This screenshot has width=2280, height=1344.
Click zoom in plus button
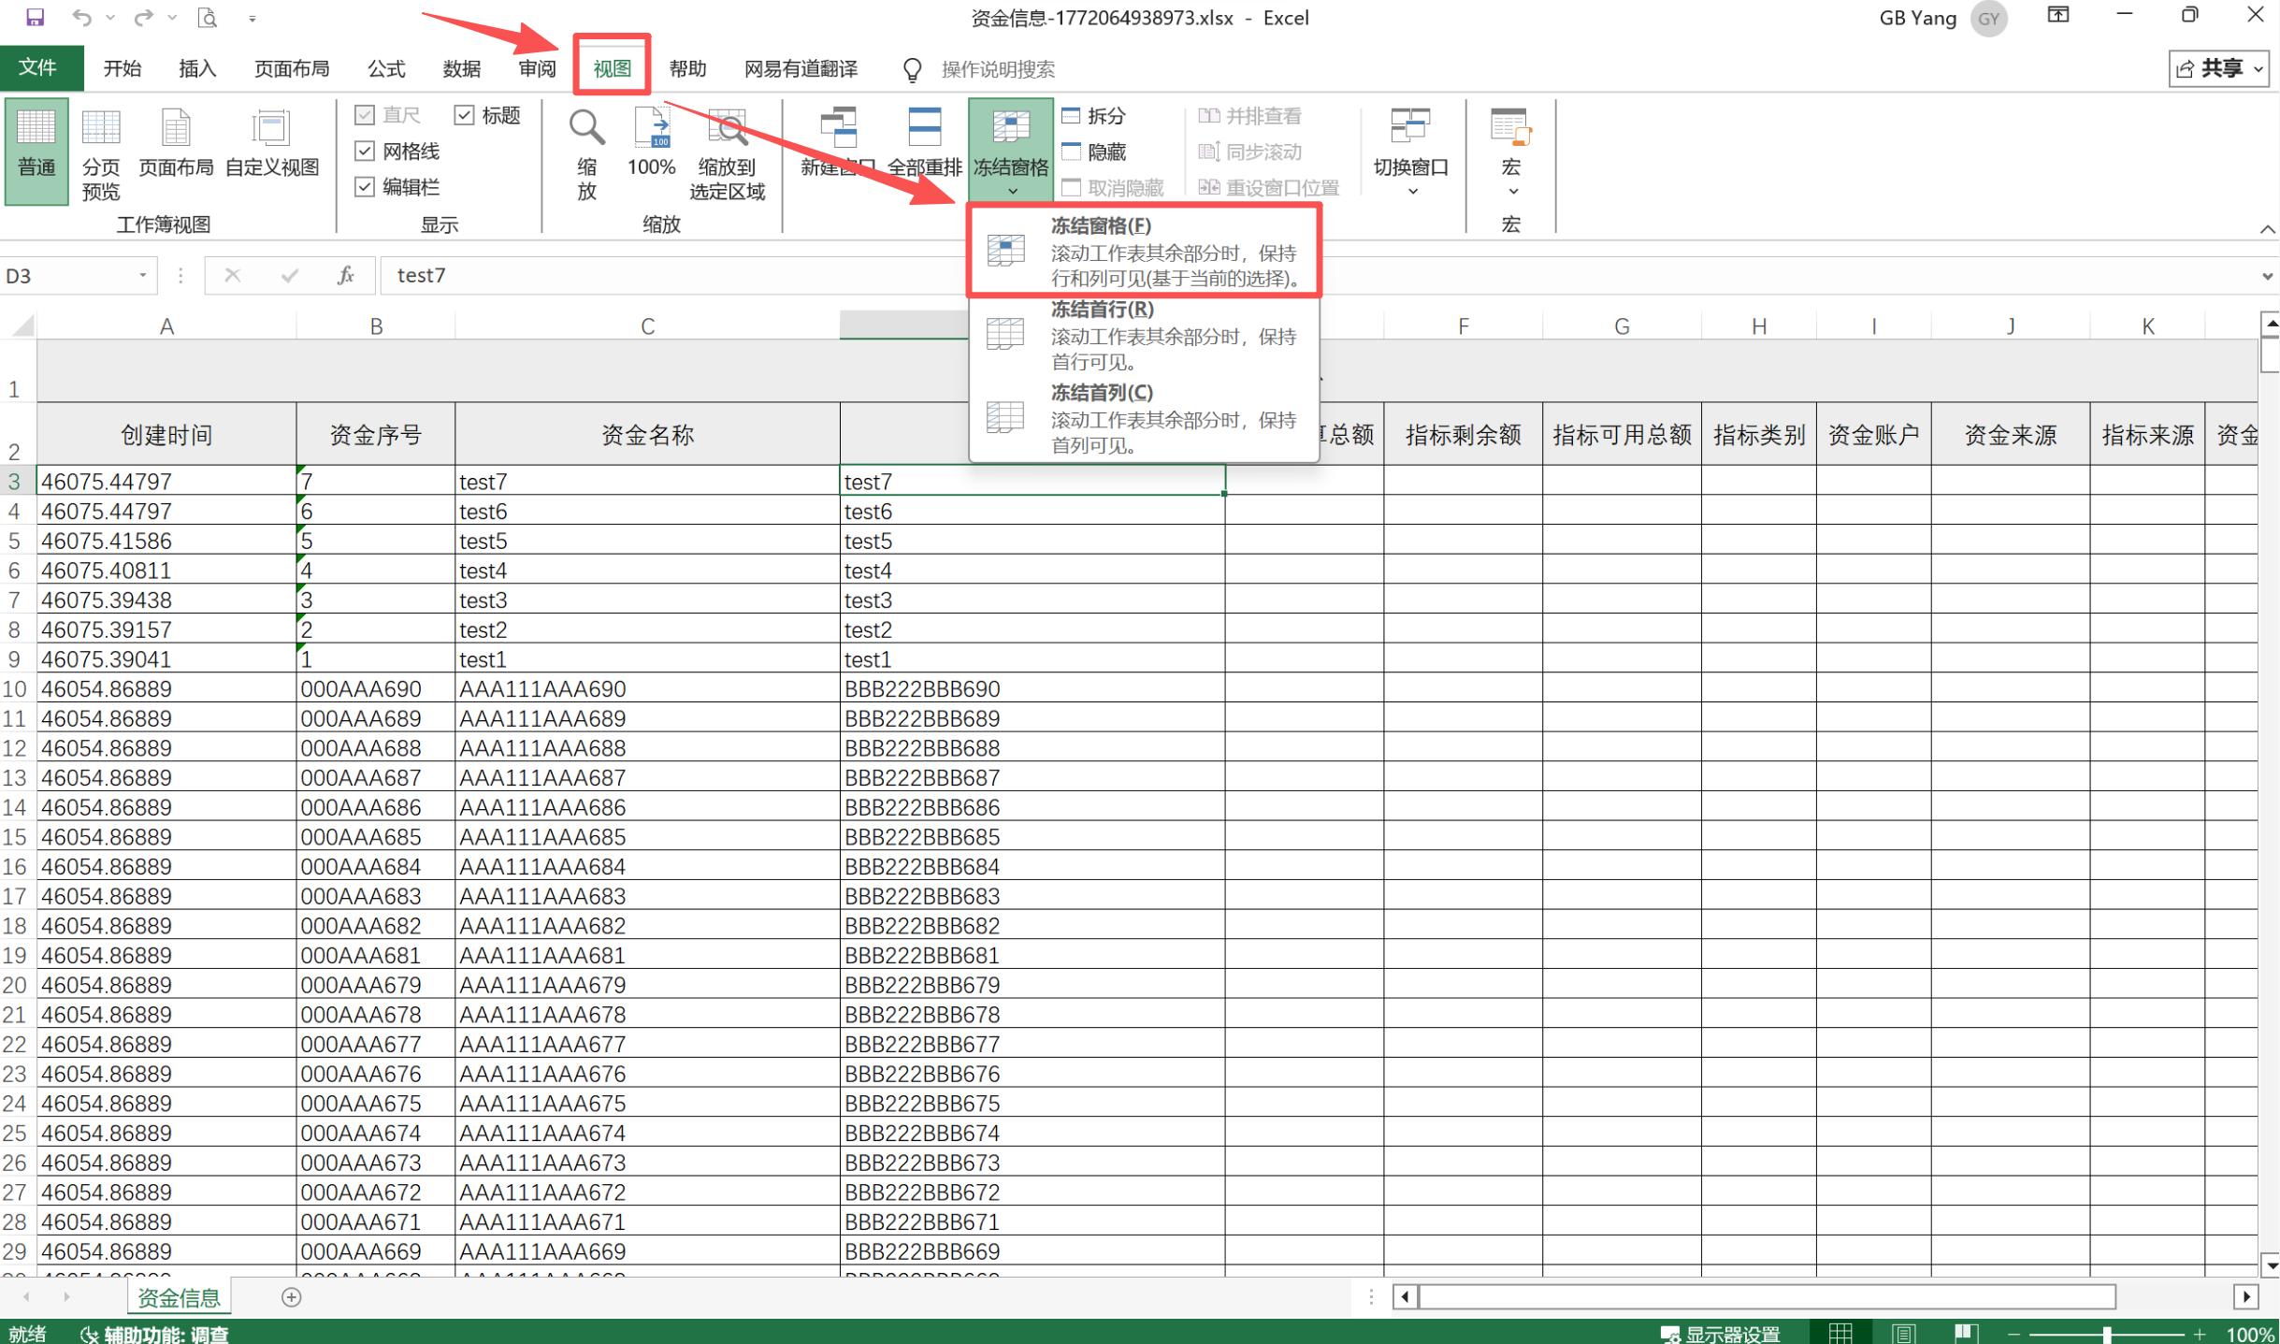[x=2201, y=1335]
